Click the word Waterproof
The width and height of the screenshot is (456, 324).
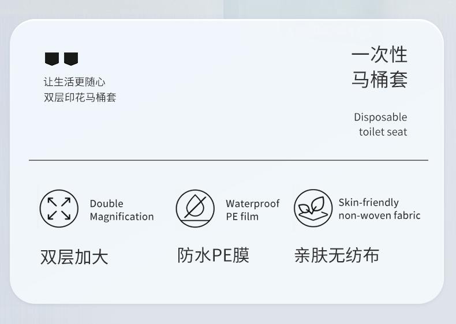tap(252, 204)
